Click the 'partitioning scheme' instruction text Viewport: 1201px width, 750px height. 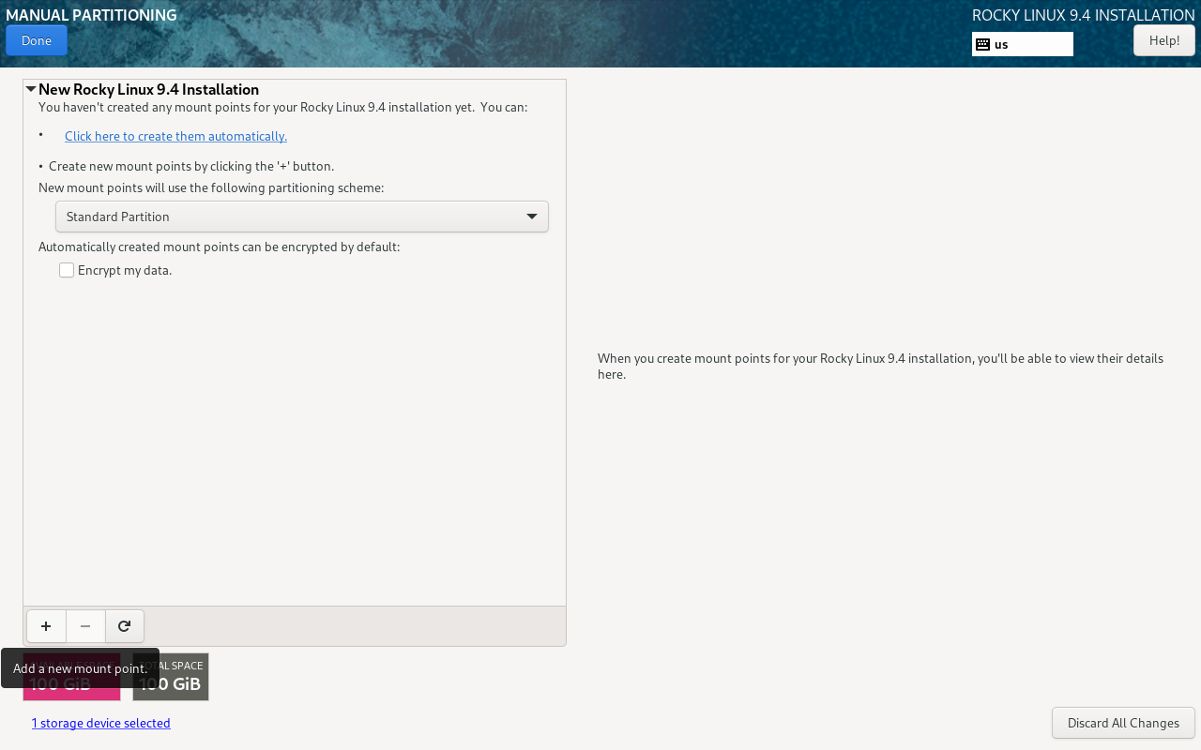pos(211,187)
